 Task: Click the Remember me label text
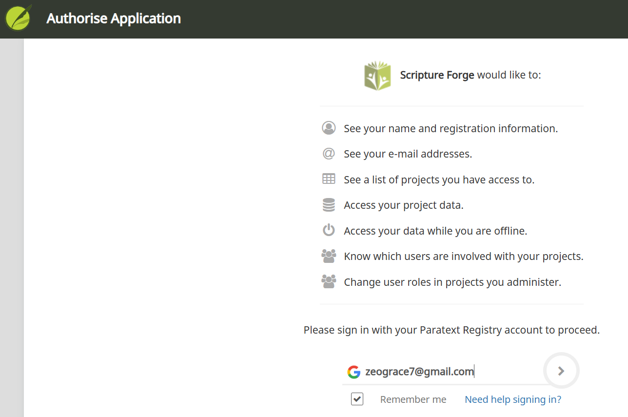[x=413, y=399]
